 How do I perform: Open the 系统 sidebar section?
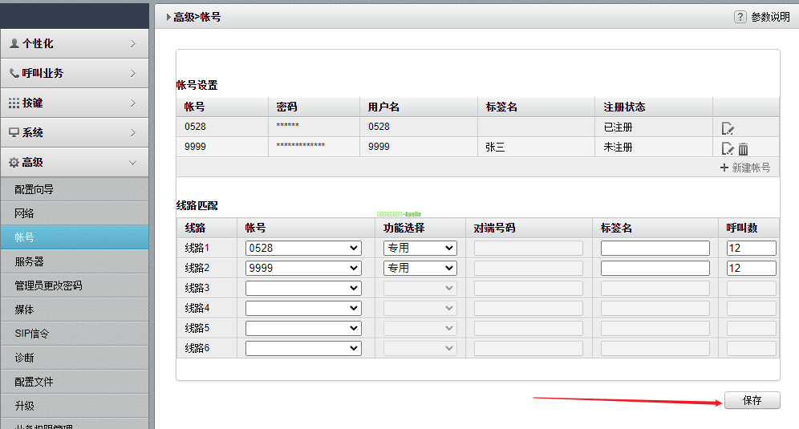tap(74, 132)
